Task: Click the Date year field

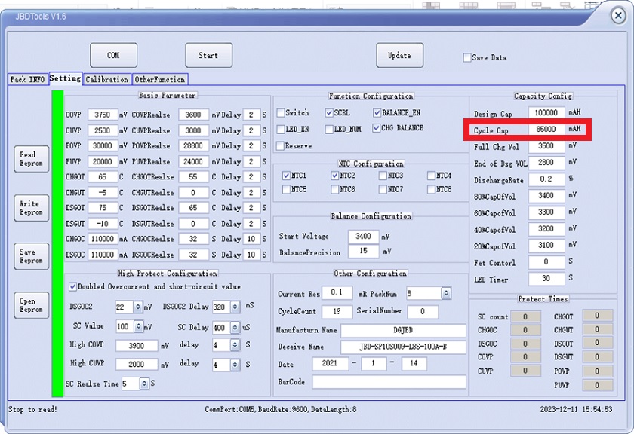Action: coord(330,364)
